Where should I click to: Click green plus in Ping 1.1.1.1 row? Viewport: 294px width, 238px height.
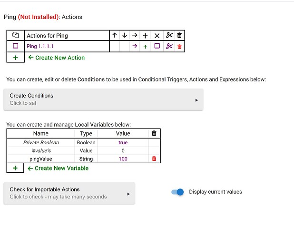[145, 47]
